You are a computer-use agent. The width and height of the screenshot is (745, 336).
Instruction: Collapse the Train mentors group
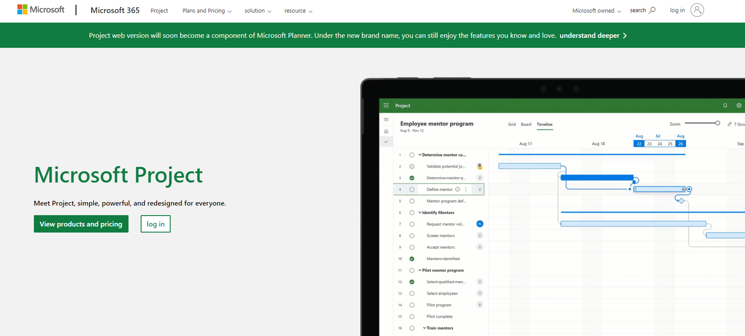coord(425,328)
